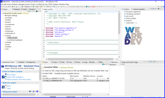Click the green Excel-style icon in Project Explorer toolbar
The height and width of the screenshot is (98, 165).
(37, 11)
